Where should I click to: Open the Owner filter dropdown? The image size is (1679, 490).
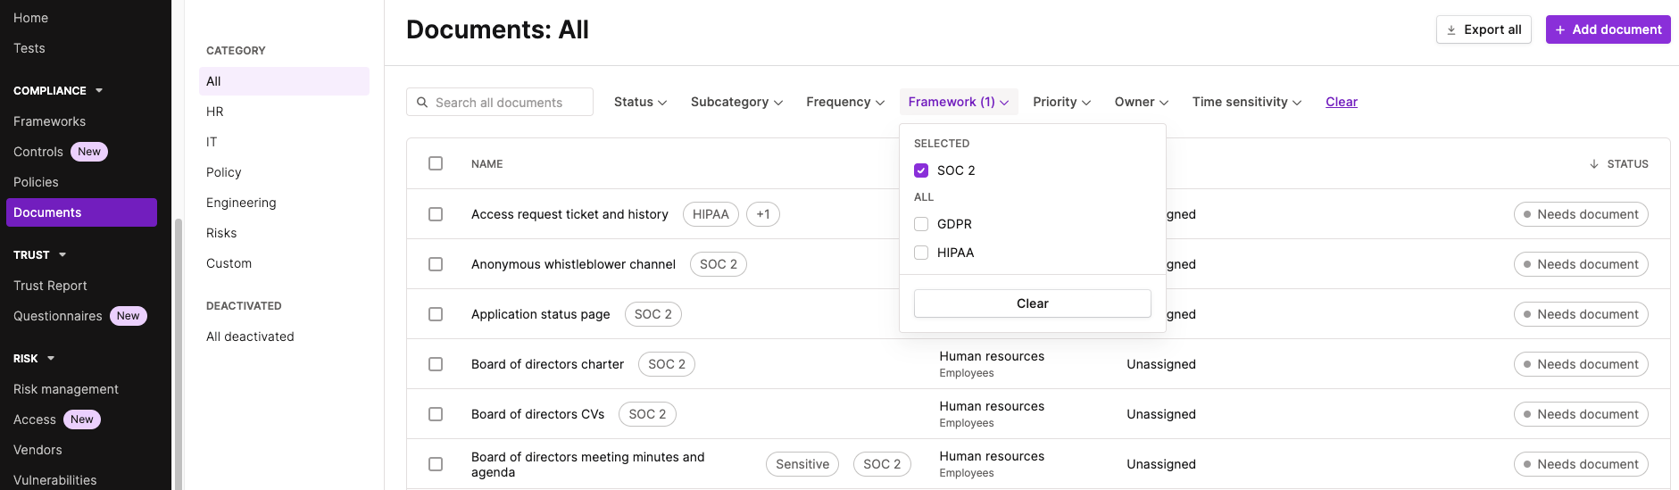(x=1141, y=102)
